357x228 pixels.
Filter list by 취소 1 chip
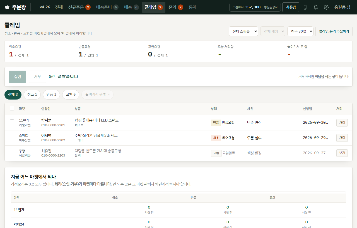[x=32, y=95]
